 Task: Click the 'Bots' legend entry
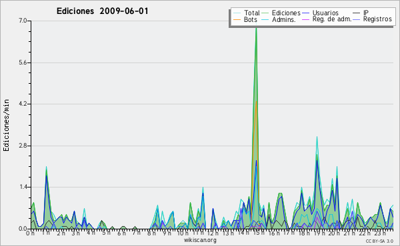250,19
